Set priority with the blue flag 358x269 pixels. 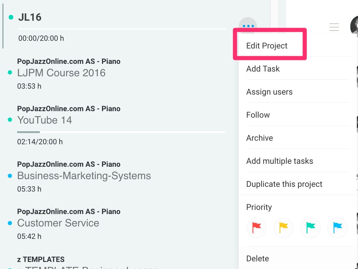coord(338,228)
